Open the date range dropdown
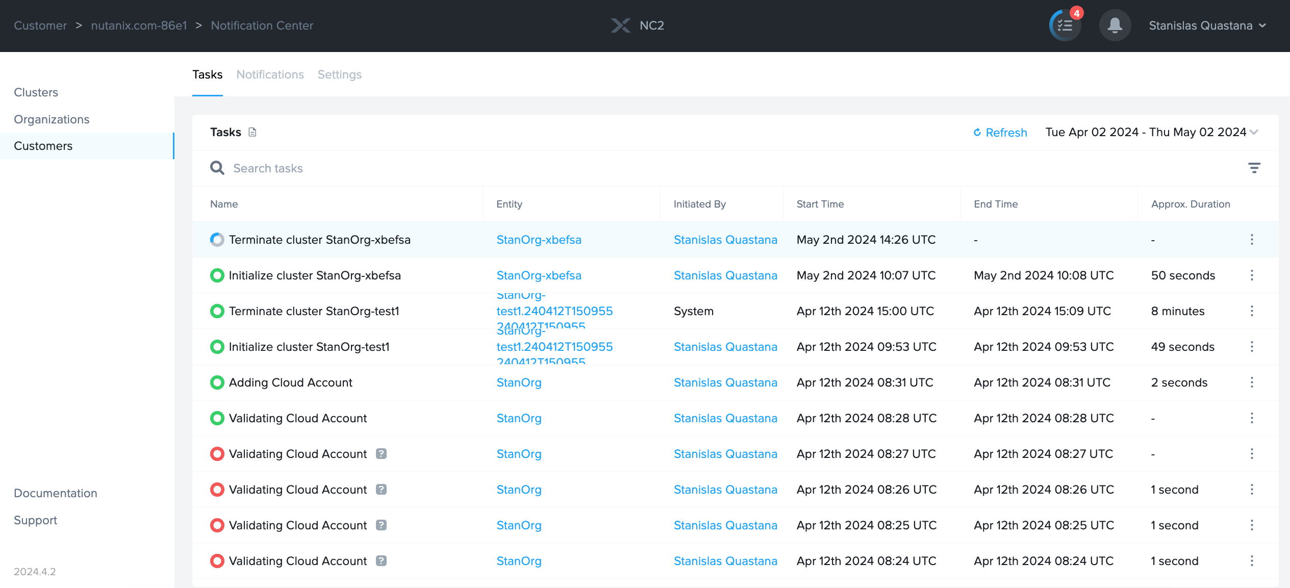 tap(1151, 132)
